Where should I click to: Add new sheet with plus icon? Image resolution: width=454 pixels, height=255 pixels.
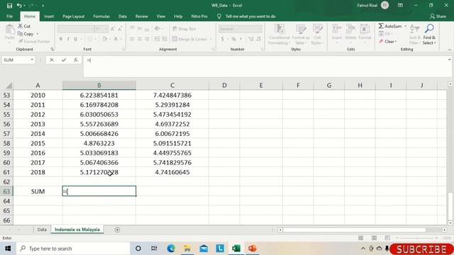117,229
